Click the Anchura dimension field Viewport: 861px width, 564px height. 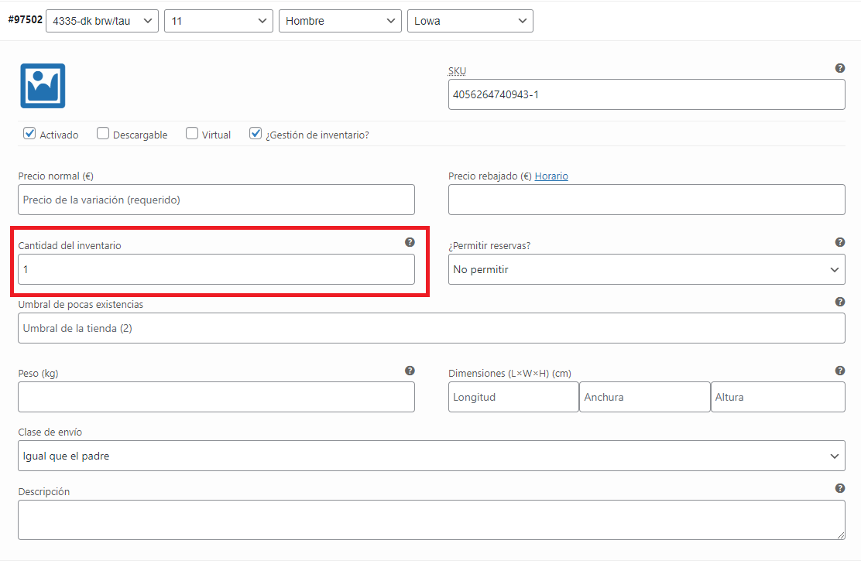pos(645,397)
